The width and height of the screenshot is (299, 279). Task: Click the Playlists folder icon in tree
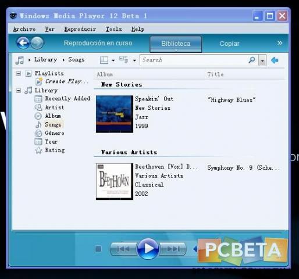29,73
